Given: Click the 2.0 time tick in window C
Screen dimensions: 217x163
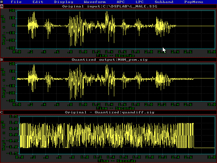Looking at the screenshot, I should [150, 157].
